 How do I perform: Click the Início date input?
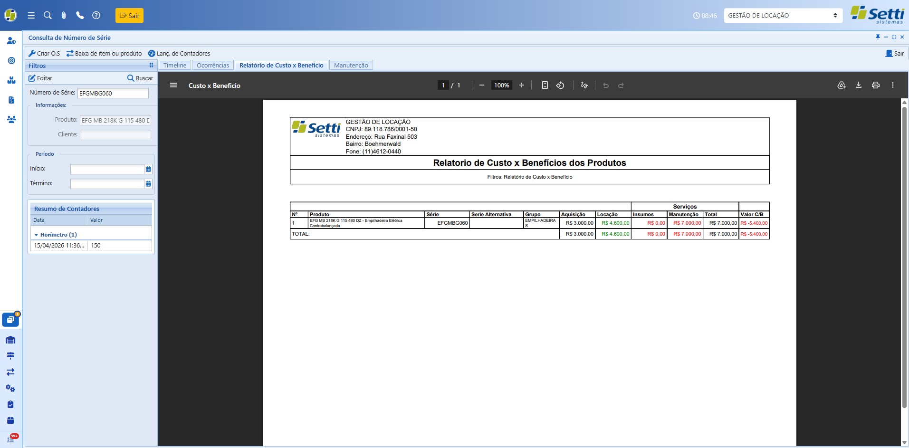click(107, 169)
